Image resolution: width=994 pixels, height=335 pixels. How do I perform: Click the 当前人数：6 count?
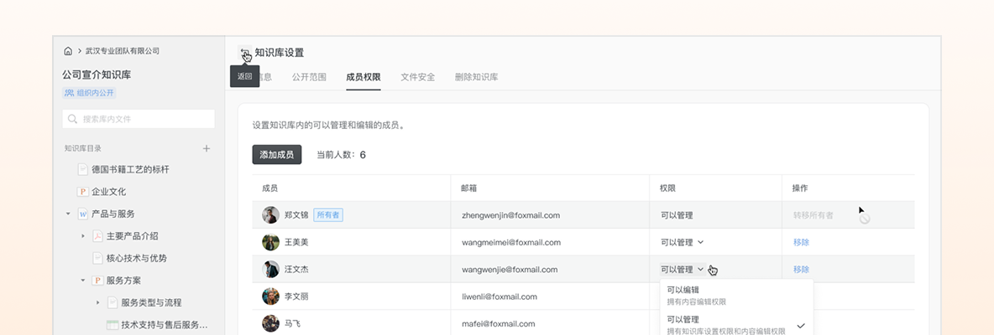click(341, 155)
